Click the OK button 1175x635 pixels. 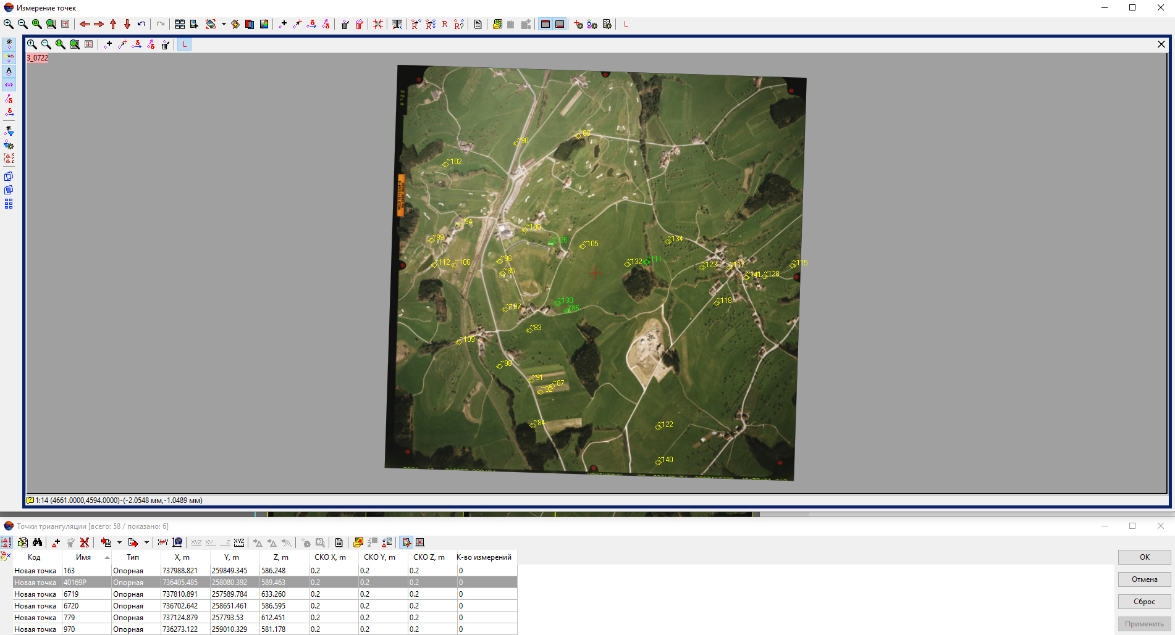click(1144, 557)
